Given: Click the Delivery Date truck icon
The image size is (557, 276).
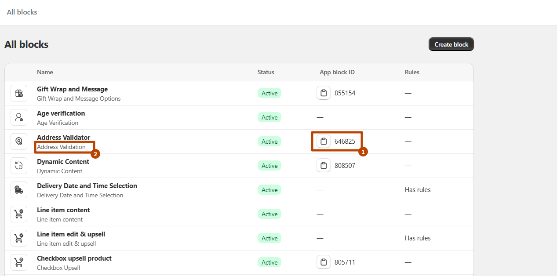Looking at the screenshot, I should [19, 190].
